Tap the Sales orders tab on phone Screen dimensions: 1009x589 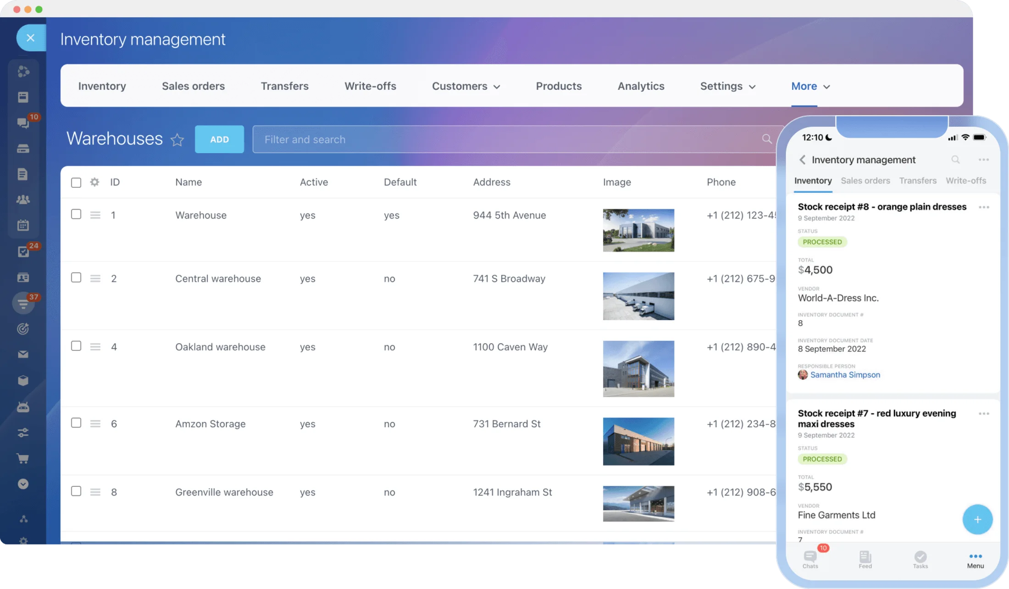click(x=865, y=181)
